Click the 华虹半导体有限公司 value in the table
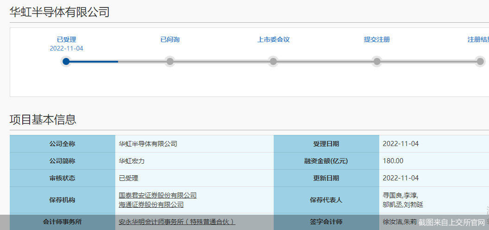The height and width of the screenshot is (230, 489). (x=148, y=144)
